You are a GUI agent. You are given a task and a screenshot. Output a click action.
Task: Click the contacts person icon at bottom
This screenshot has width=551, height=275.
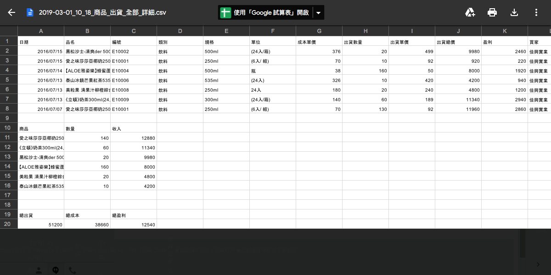coord(39,270)
